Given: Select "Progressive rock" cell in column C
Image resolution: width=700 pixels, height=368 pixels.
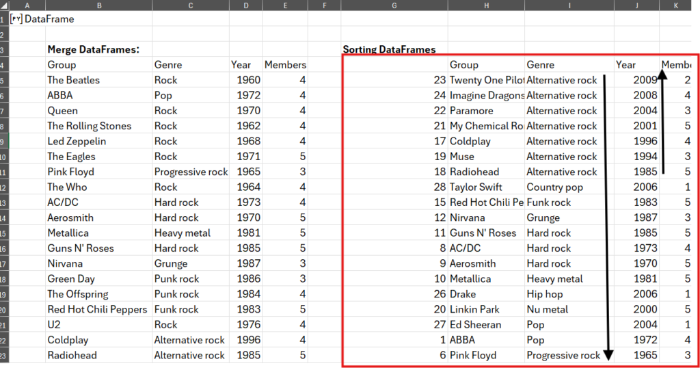Looking at the screenshot, I should [191, 172].
